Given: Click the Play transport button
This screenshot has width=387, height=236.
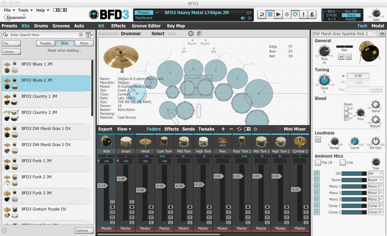Looking at the screenshot, I should [x=278, y=15].
